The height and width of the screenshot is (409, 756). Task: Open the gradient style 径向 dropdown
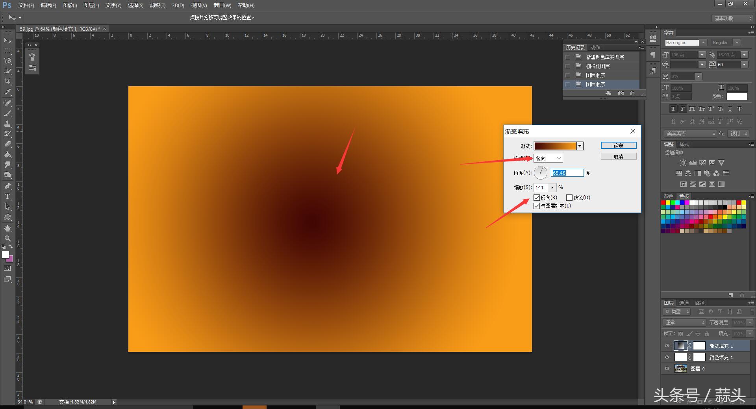pyautogui.click(x=548, y=159)
